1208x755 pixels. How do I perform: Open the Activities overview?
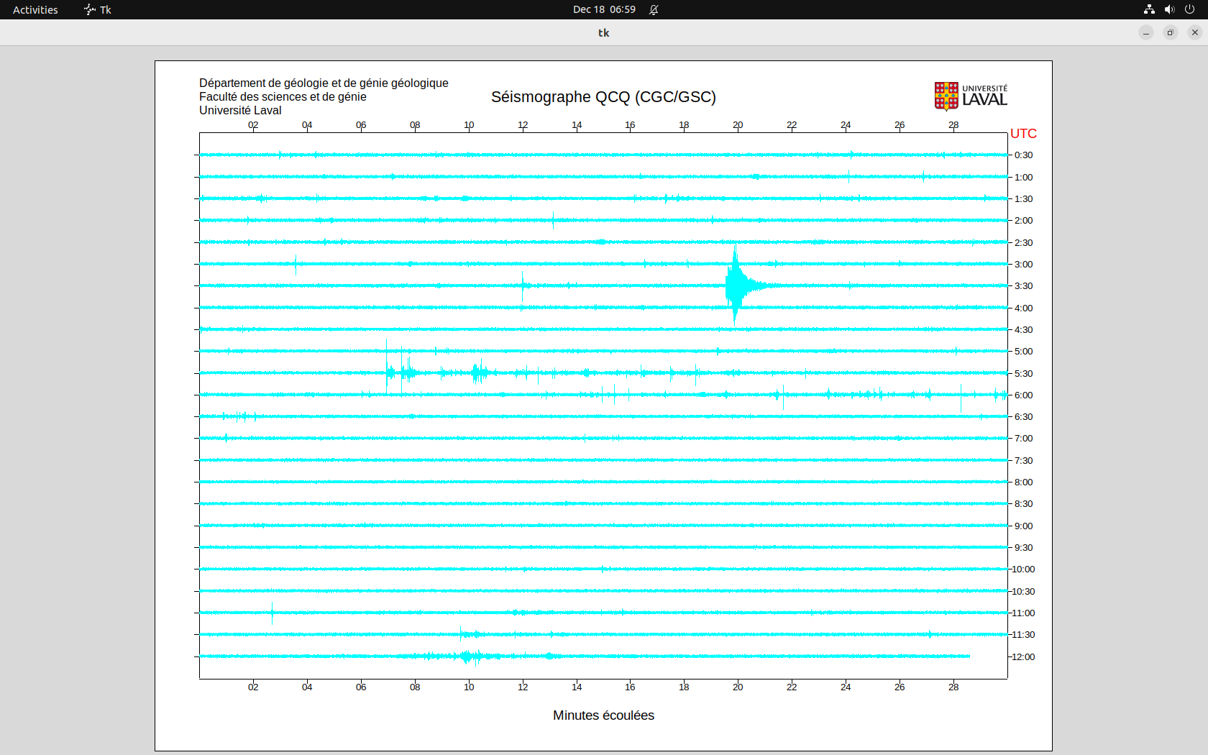click(x=35, y=9)
